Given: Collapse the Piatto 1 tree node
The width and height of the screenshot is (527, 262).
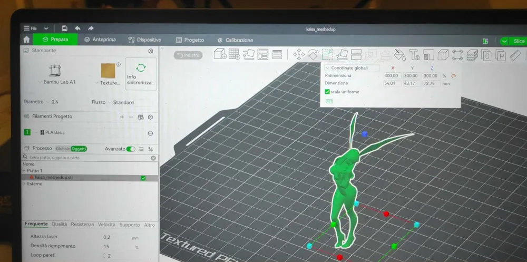Looking at the screenshot, I should pyautogui.click(x=24, y=171).
